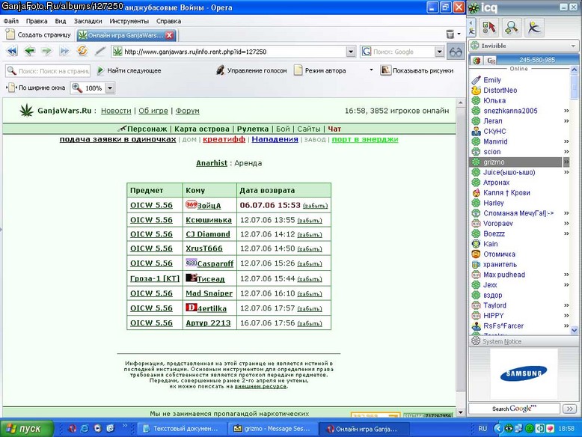Close the GanjaWars tab
The image size is (582, 437).
coord(170,35)
